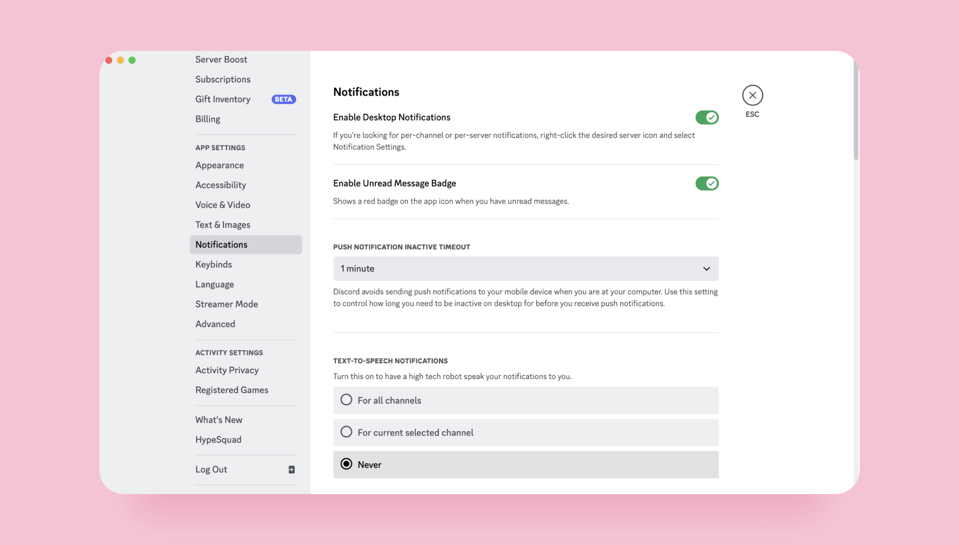Disable Enable Desktop Notifications toggle
This screenshot has width=959, height=545.
coord(707,117)
